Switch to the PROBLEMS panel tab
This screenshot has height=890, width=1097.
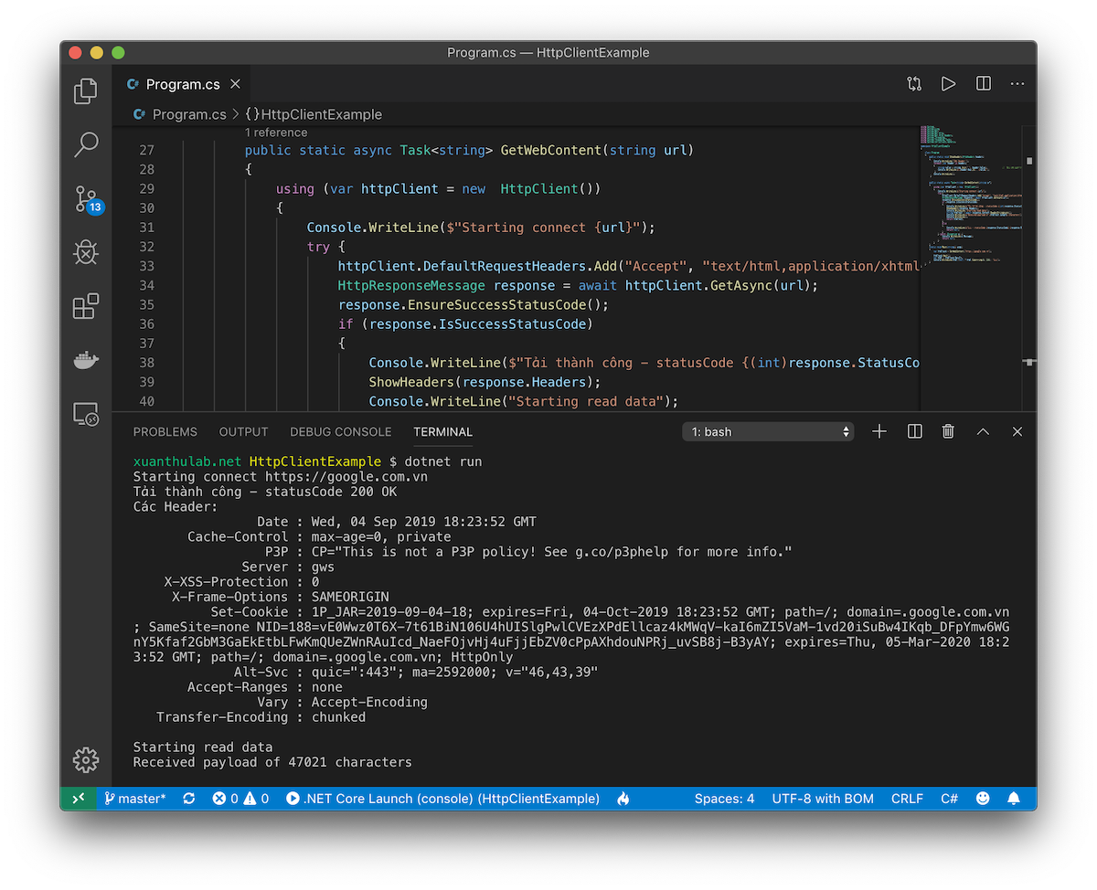(x=165, y=431)
